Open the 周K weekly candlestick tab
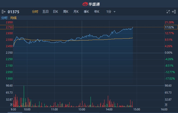 (x=66, y=12)
